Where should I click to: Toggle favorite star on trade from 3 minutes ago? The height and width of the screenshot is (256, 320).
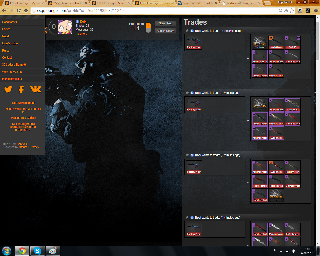click(x=187, y=155)
